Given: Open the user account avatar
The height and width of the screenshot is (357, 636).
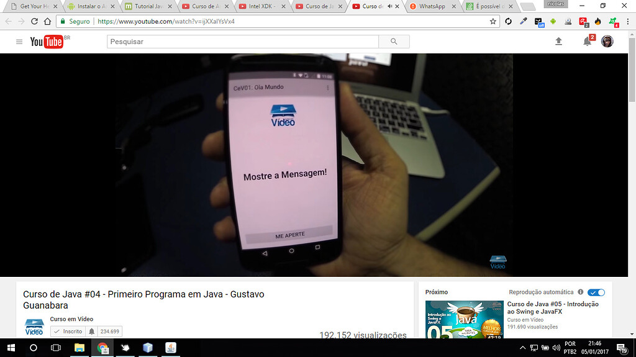Looking at the screenshot, I should pos(607,42).
